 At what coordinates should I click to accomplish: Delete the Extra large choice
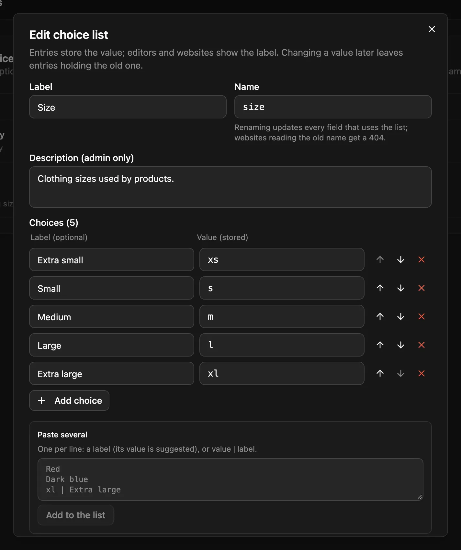(422, 373)
